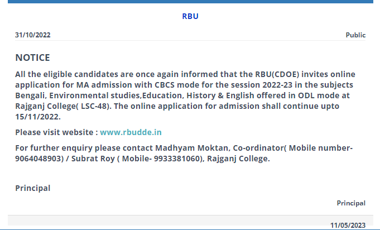Click the blue header bar at top
This screenshot has width=380, height=230.
[190, 2]
